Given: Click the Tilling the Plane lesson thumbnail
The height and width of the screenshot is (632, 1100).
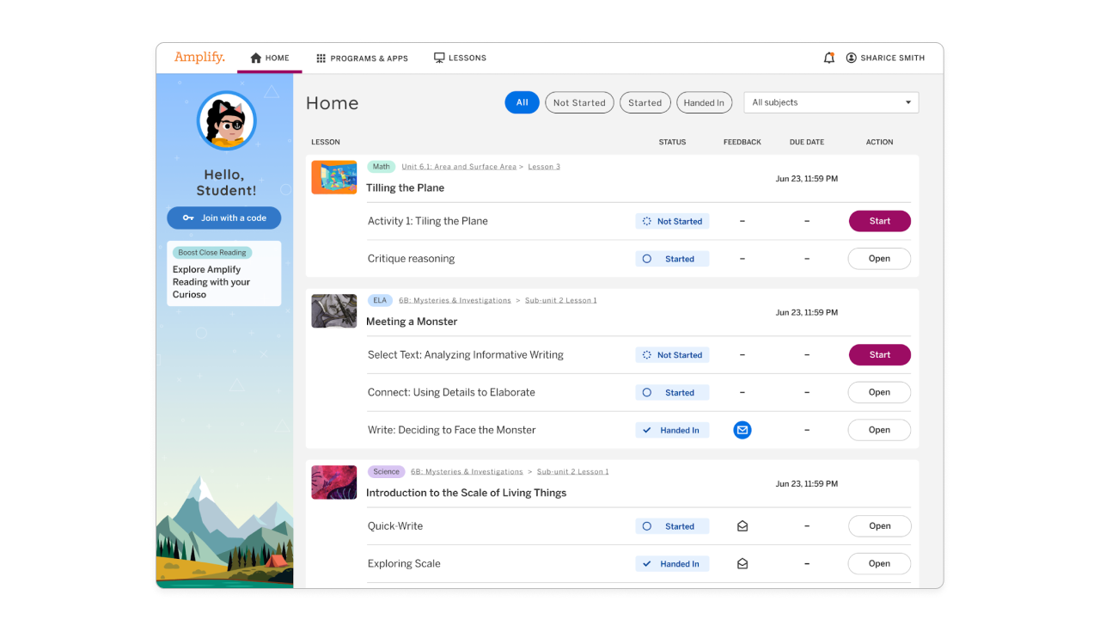Looking at the screenshot, I should (334, 177).
